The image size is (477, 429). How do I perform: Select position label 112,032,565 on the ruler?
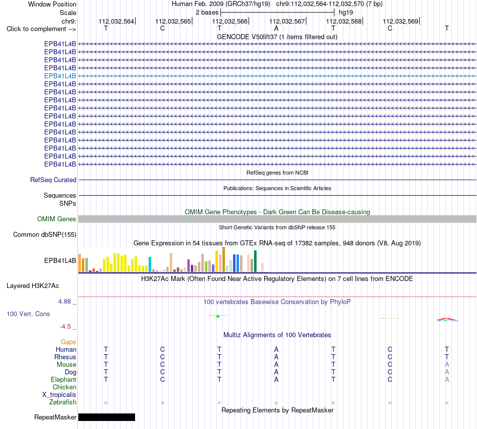(x=173, y=21)
